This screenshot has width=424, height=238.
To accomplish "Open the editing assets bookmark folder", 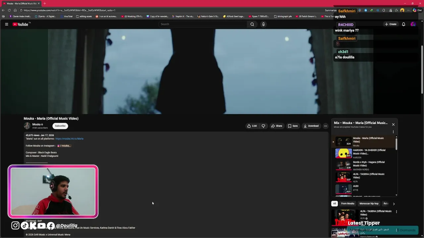I will (84, 16).
